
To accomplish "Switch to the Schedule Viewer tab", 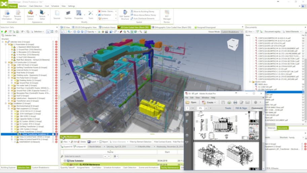I will [x=107, y=27].
